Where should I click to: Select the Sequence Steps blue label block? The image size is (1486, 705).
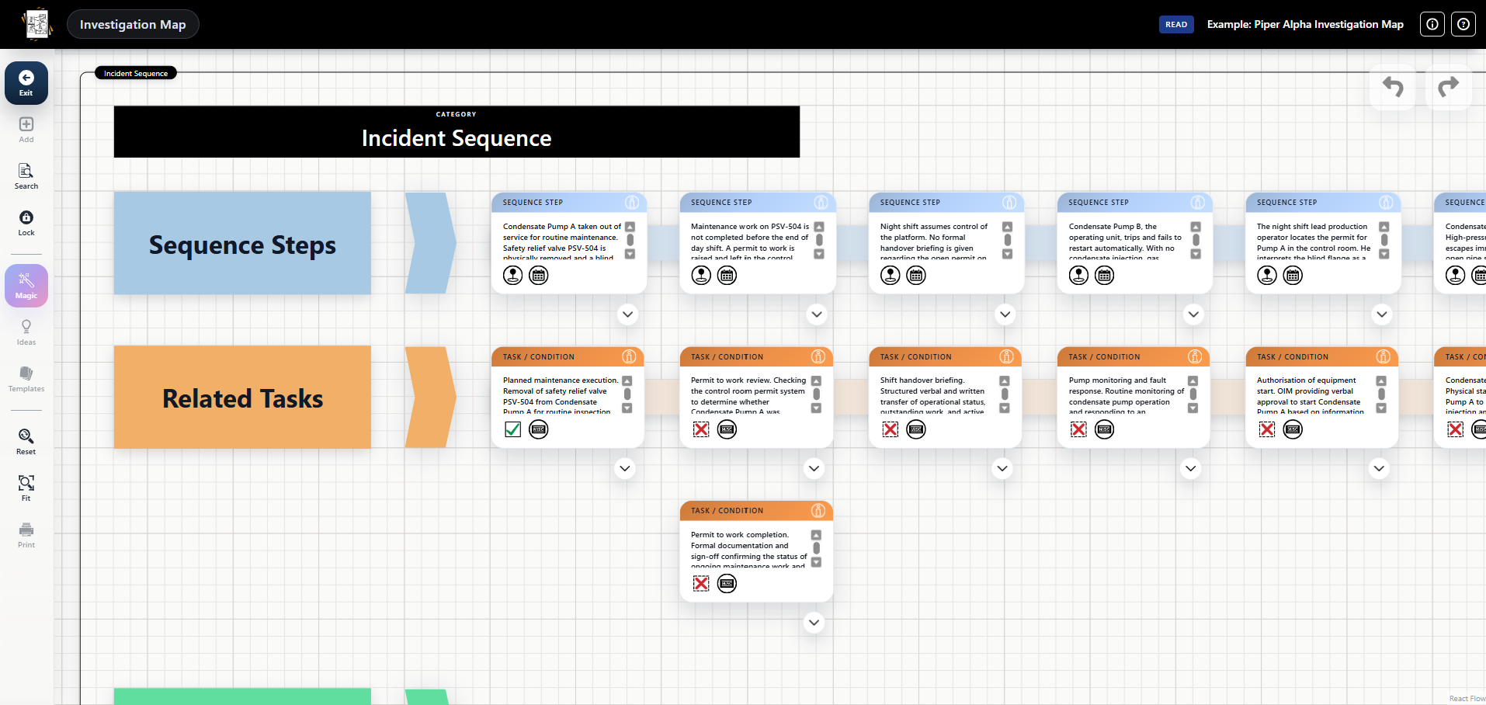coord(242,244)
